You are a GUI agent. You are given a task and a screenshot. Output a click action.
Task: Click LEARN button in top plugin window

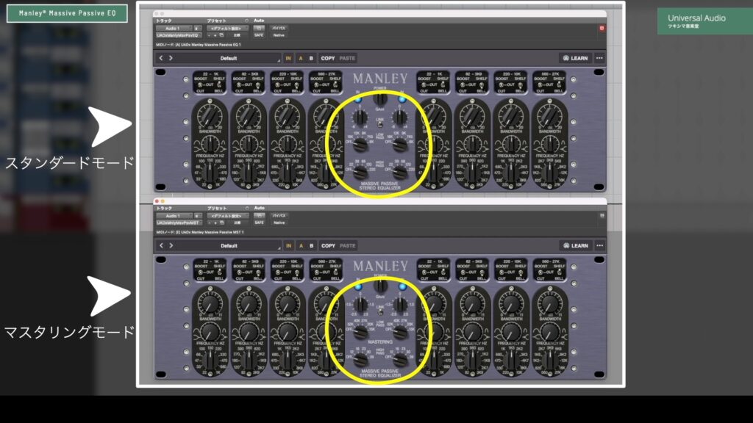pyautogui.click(x=575, y=58)
